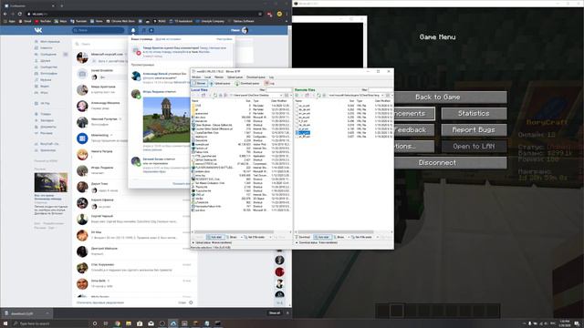Toggle Auto start in remote download bar
The image size is (584, 328).
pyautogui.click(x=322, y=237)
